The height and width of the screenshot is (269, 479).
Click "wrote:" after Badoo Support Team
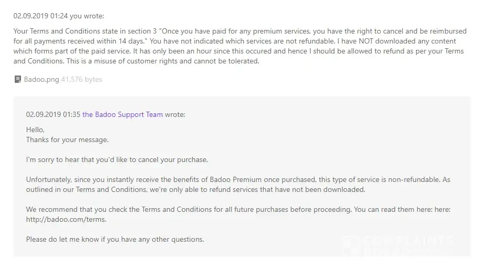point(175,114)
